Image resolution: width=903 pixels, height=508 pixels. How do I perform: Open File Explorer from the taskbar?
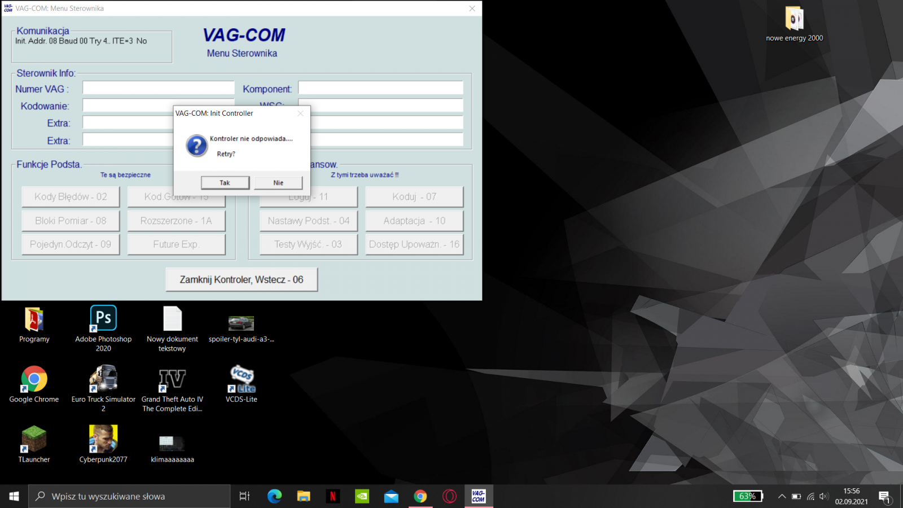point(304,496)
